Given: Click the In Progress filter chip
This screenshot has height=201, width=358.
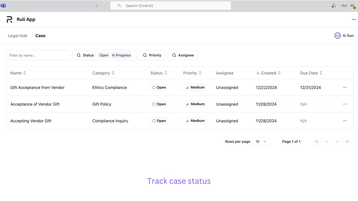Looking at the screenshot, I should [x=121, y=55].
